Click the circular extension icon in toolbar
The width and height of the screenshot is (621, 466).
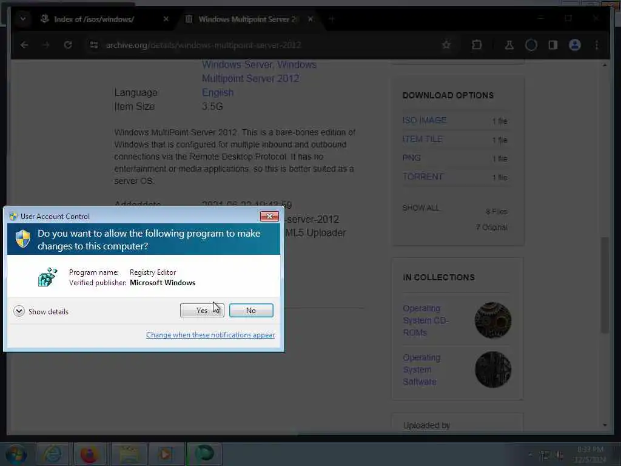point(531,45)
